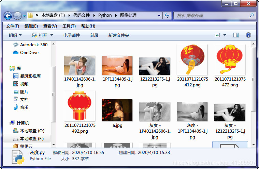Click file list scroll up arrow
Viewport: 259px width, 169px height.
point(254,44)
